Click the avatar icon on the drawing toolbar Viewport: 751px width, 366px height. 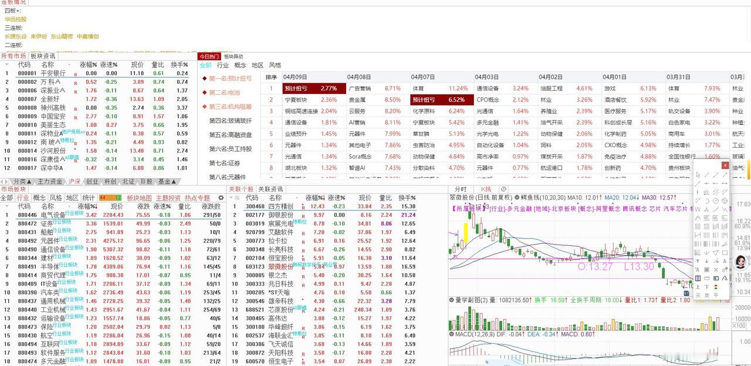tap(740, 262)
